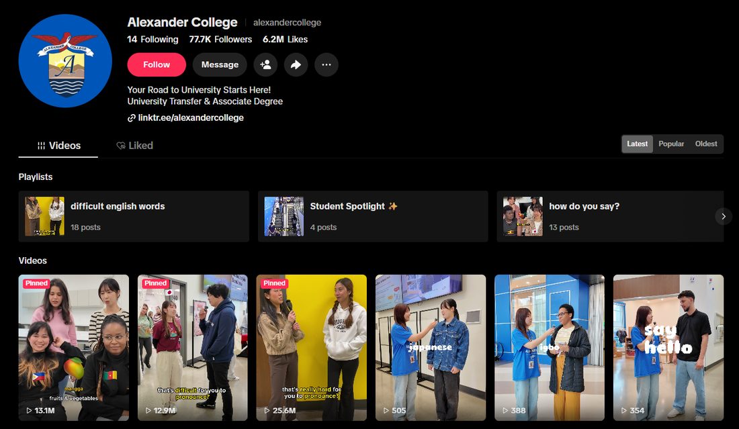
Task: Click the Student Spotlight playlist thumbnail
Action: click(x=284, y=216)
